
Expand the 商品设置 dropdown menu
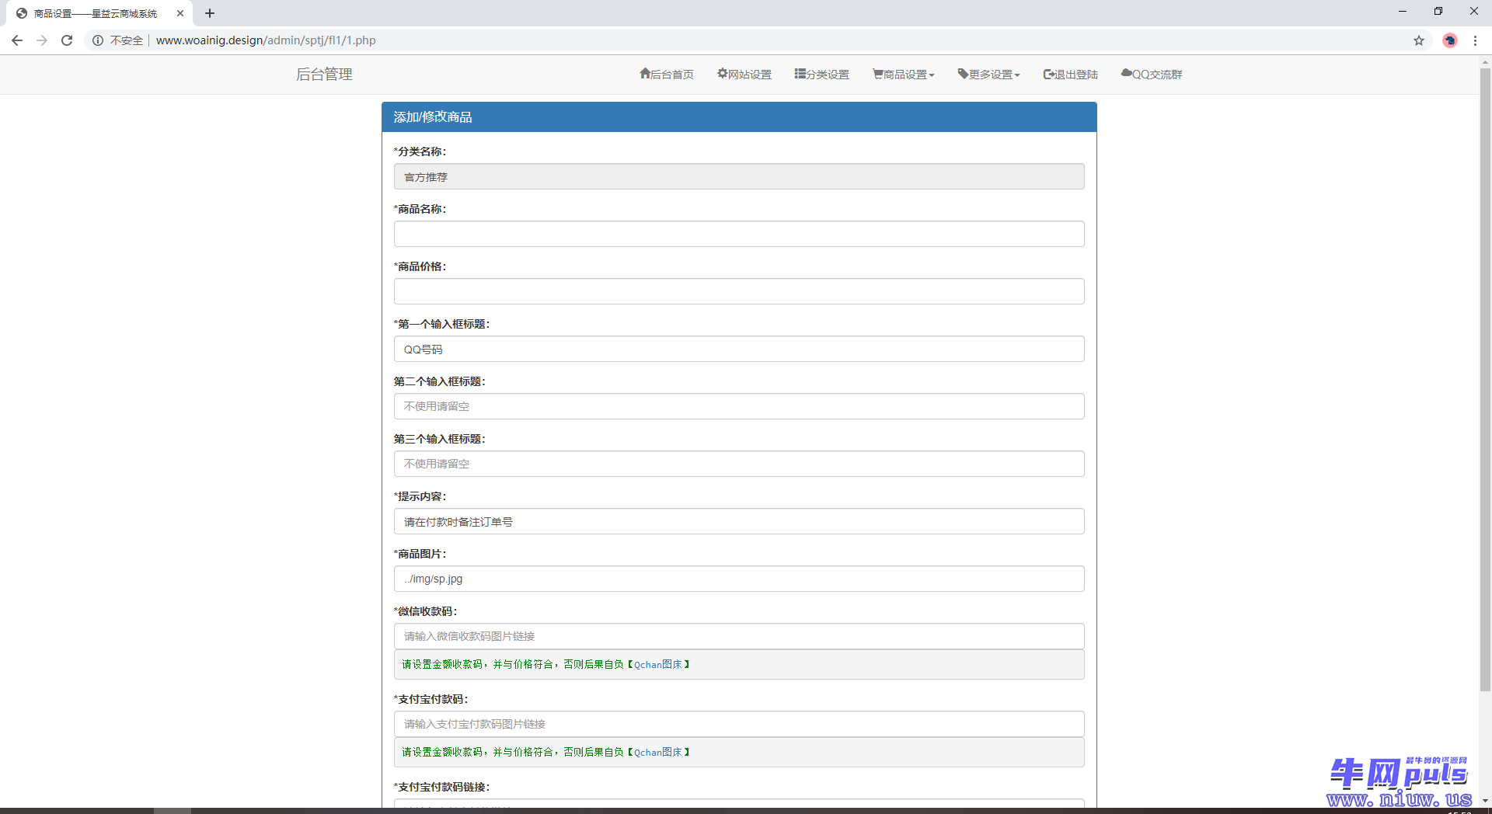[904, 75]
